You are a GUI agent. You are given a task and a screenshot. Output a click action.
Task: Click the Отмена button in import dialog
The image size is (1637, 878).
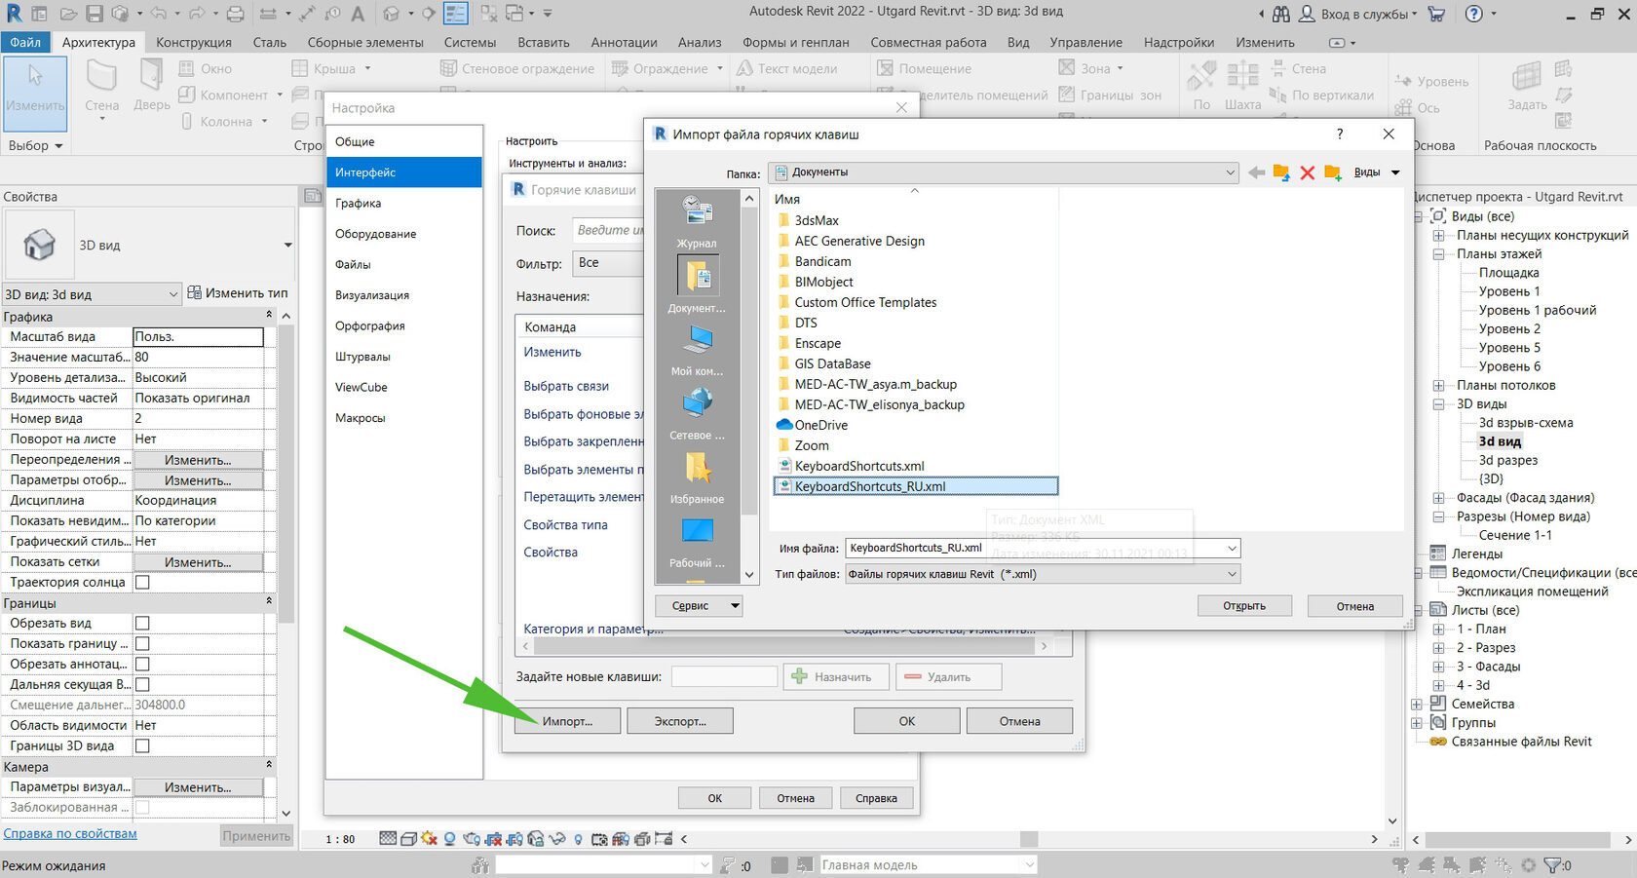pyautogui.click(x=1354, y=606)
